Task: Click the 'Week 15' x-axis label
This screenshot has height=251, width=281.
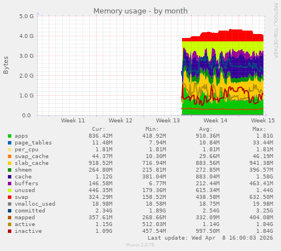Action: click(x=263, y=121)
